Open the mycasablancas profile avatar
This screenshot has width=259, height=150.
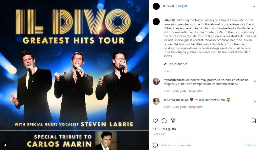156,81
